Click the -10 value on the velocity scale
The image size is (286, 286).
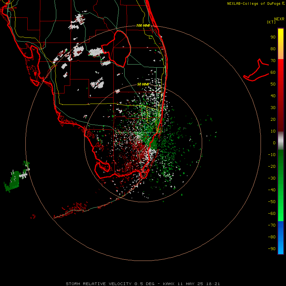tap(272, 155)
